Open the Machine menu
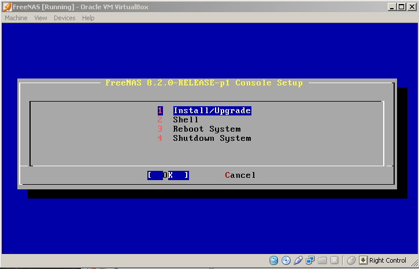Image resolution: width=419 pixels, height=269 pixels. [x=16, y=18]
